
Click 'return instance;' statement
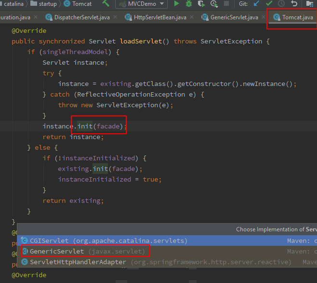[73, 137]
